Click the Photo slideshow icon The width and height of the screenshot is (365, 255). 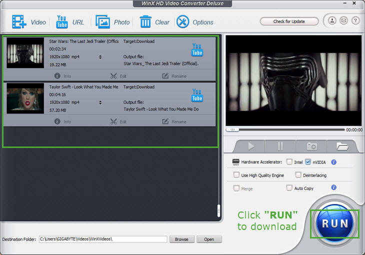click(102, 22)
